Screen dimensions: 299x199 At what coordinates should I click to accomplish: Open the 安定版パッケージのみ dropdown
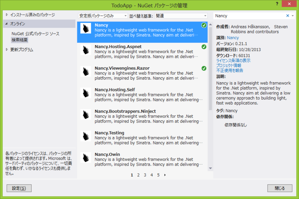pyautogui.click(x=103, y=16)
